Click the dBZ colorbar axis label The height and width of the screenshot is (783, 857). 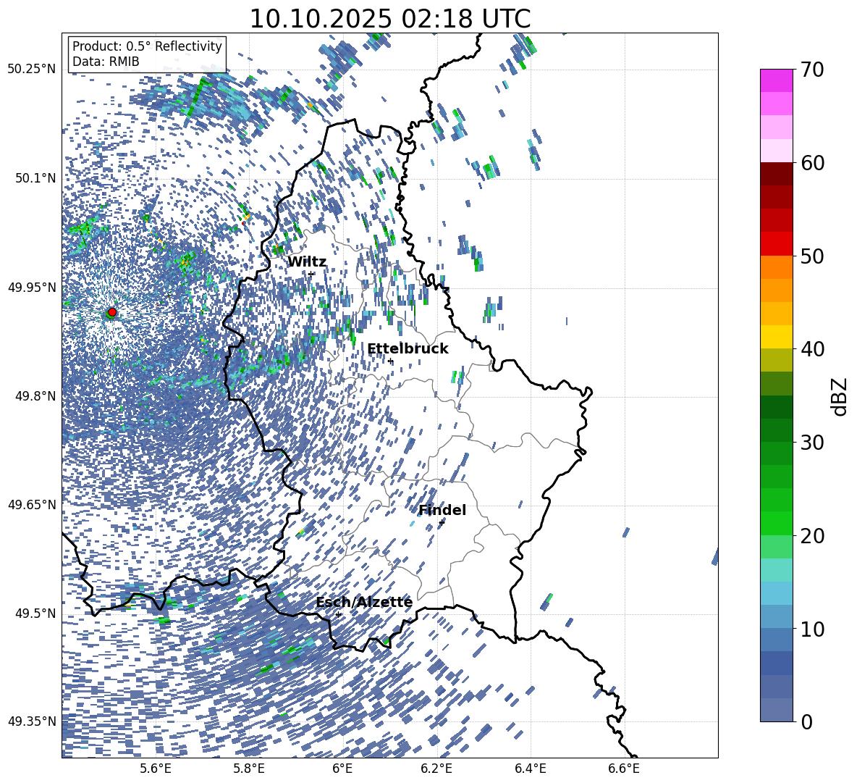pyautogui.click(x=839, y=396)
